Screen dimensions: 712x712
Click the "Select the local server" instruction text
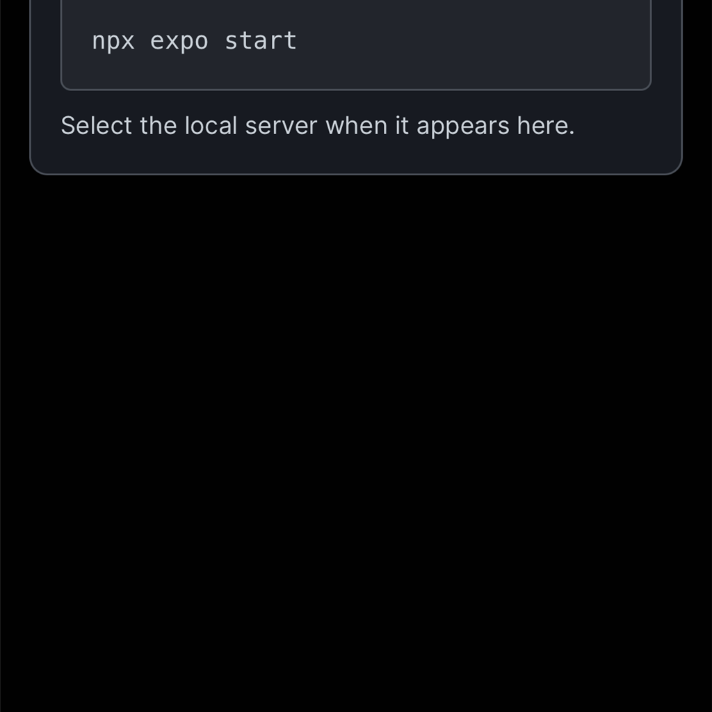[317, 126]
